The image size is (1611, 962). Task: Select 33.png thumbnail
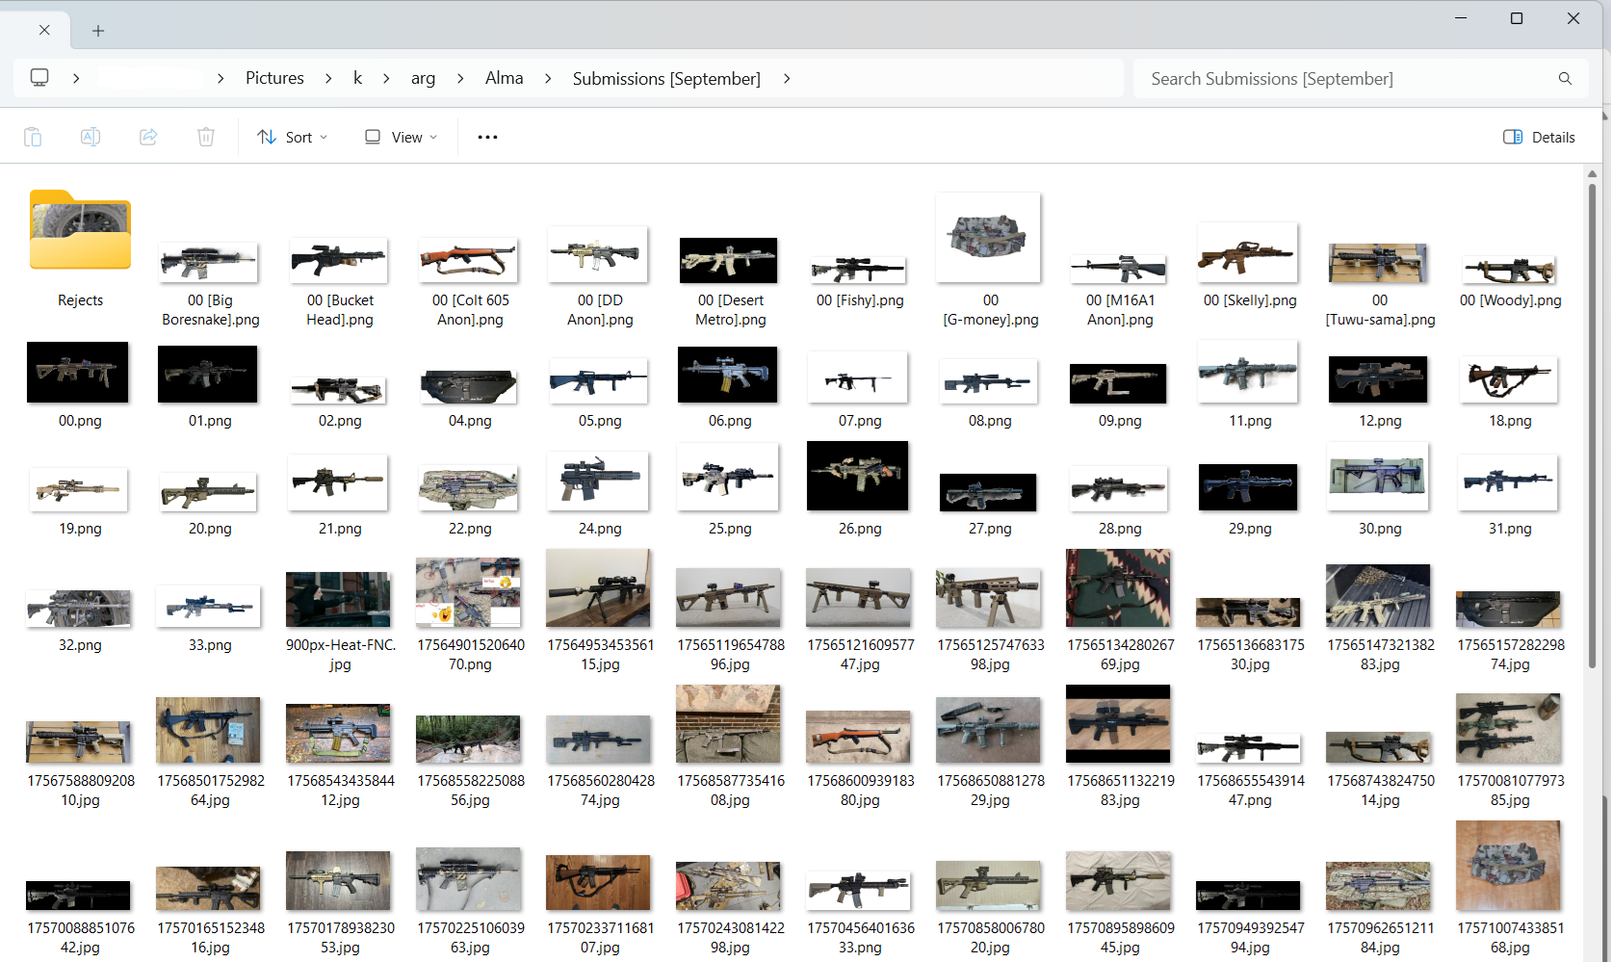[x=210, y=607]
